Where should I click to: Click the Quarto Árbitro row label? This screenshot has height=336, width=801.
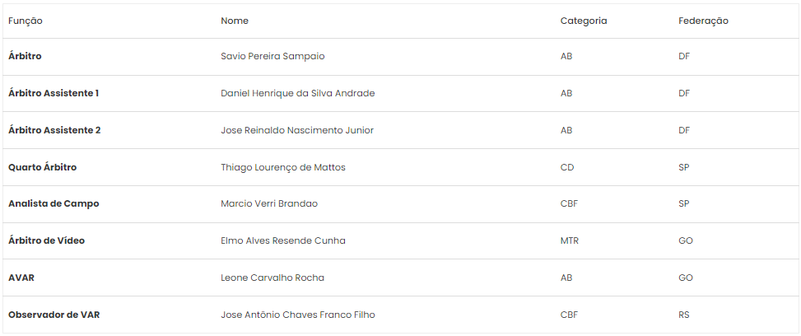pos(43,167)
